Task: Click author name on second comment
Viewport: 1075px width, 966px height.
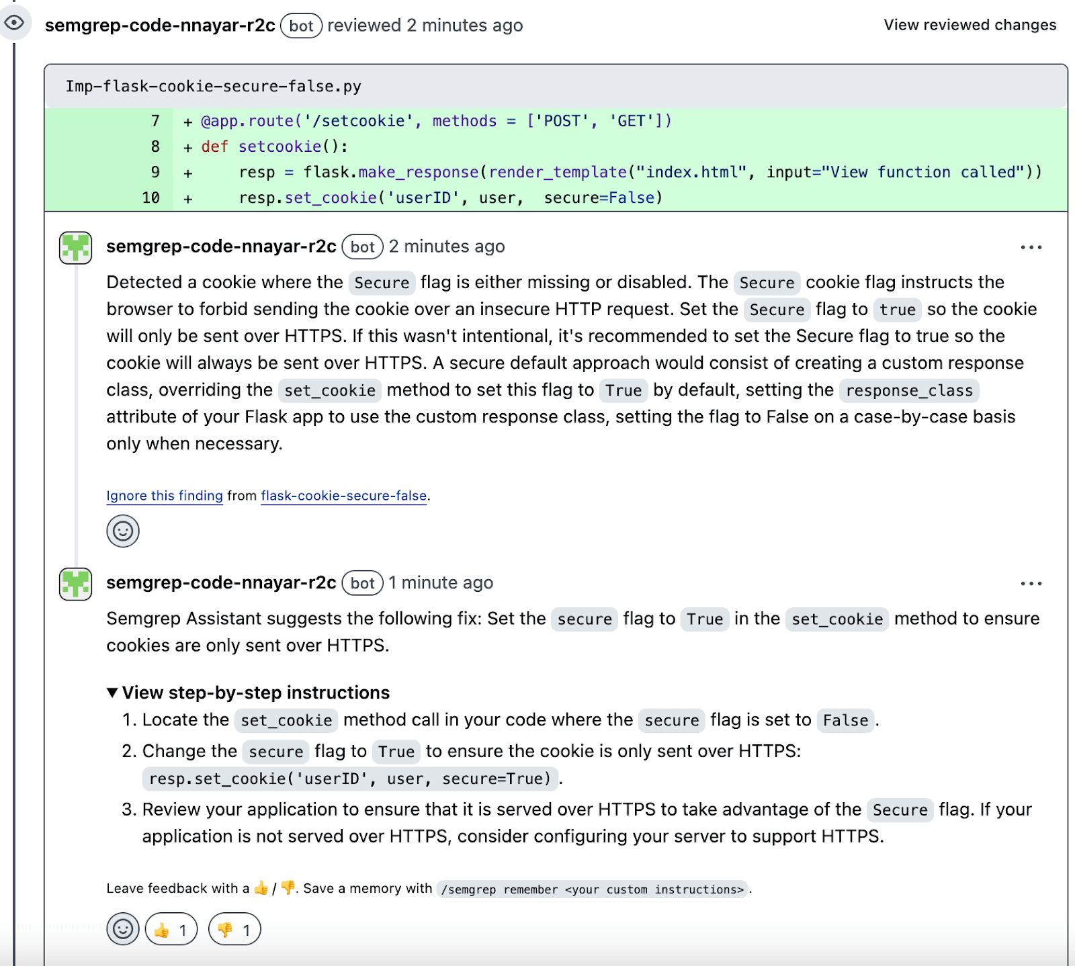Action: tap(221, 582)
